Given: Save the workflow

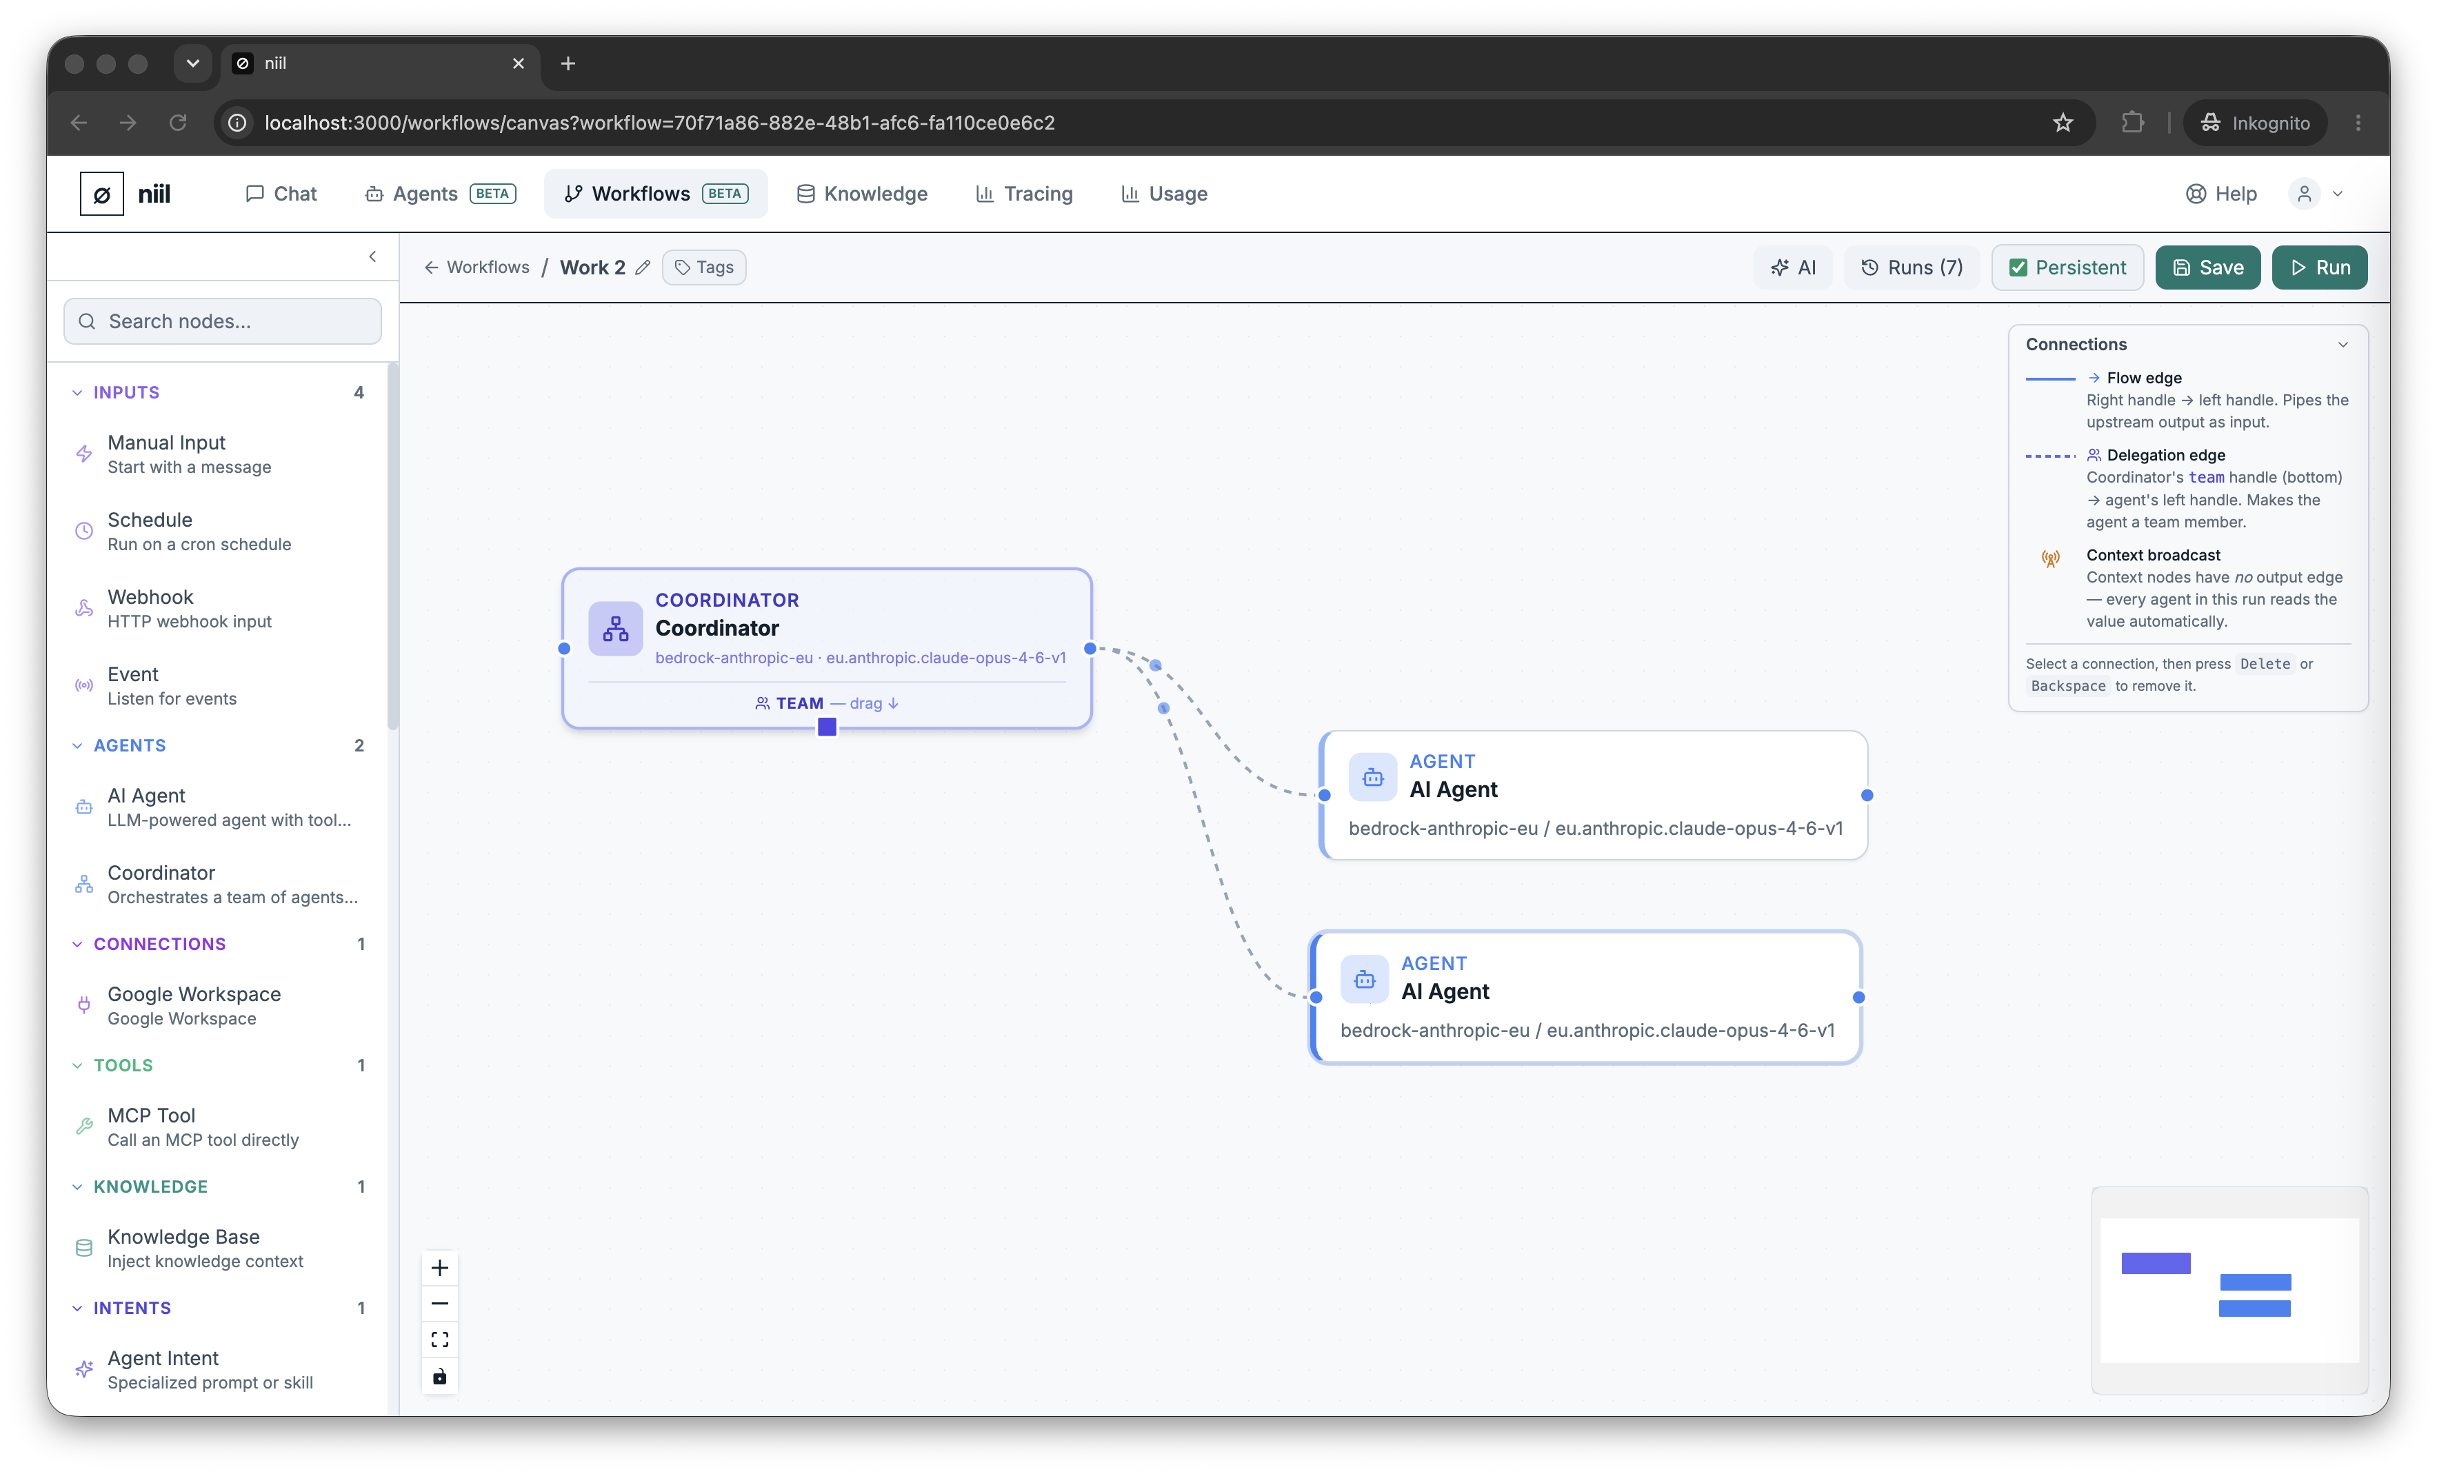Looking at the screenshot, I should click(2207, 268).
